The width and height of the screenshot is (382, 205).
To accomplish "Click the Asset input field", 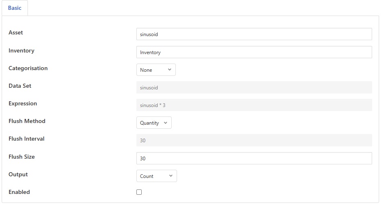I will (254, 34).
